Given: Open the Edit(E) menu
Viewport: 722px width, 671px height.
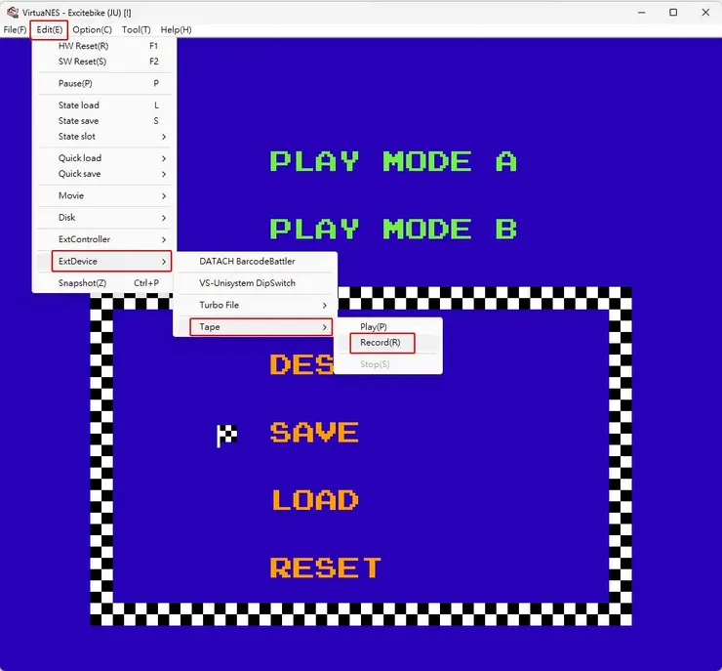Looking at the screenshot, I should [49, 30].
